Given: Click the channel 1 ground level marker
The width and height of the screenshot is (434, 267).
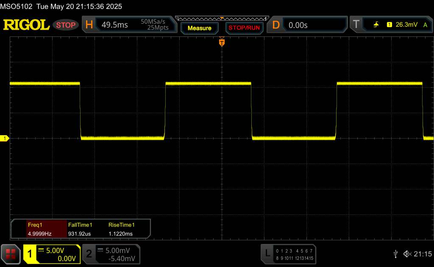Looking at the screenshot, I should coord(4,138).
